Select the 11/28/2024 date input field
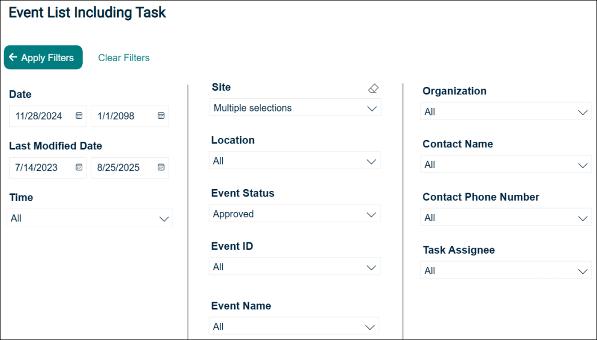Screen dimensions: 597x340 48,116
